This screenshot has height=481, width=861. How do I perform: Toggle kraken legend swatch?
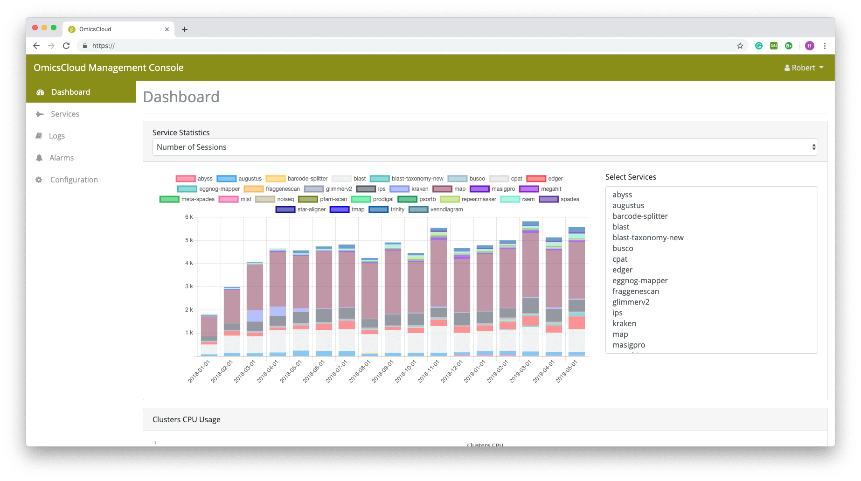pos(399,189)
